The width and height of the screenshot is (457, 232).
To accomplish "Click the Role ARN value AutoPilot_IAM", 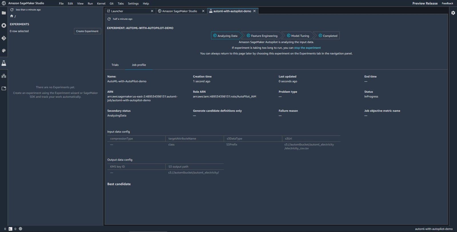I will click(225, 96).
